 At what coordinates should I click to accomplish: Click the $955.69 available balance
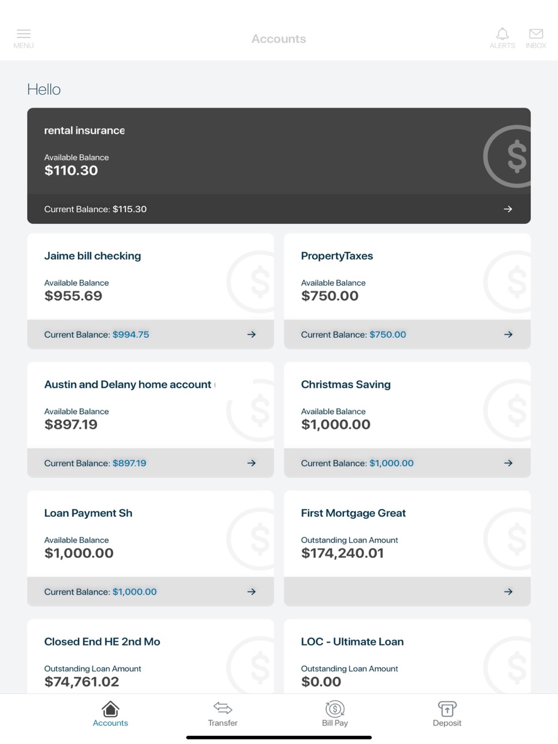click(x=73, y=296)
